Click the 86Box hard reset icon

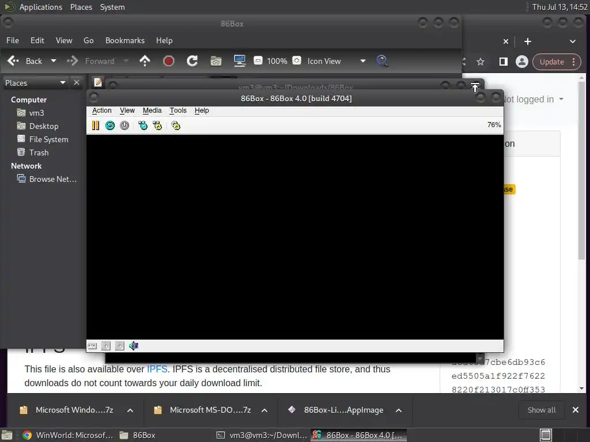(110, 125)
